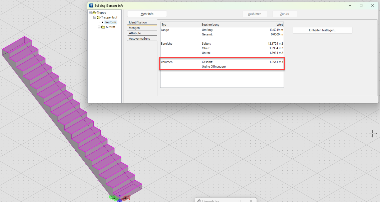The height and width of the screenshot is (202, 380).
Task: Click the Zurück button
Action: (285, 14)
